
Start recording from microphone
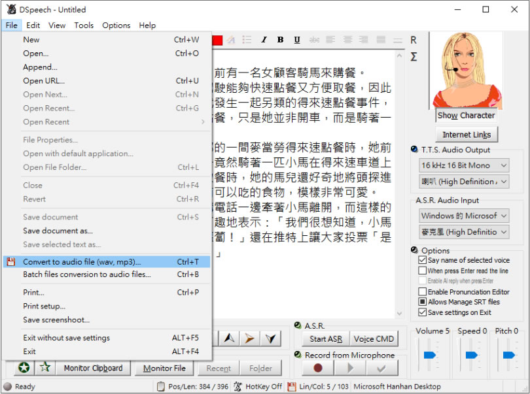318,368
